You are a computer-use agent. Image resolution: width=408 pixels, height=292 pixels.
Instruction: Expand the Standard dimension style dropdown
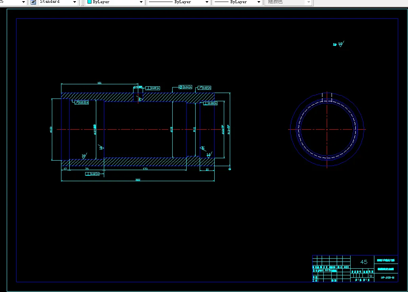(x=74, y=2)
